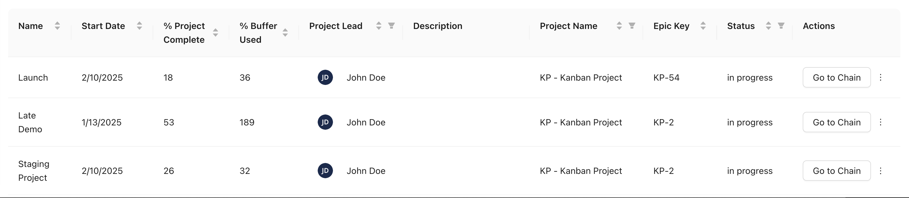This screenshot has width=909, height=198.
Task: Sort by Start Date arrows
Action: (139, 26)
